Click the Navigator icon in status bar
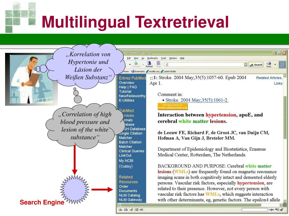Image resolution: width=289 pixels, height=216 pixels. tap(120, 210)
